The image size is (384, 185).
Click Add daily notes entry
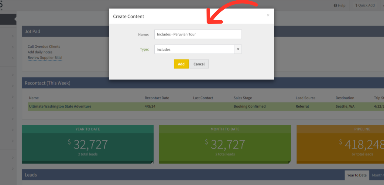pos(40,52)
